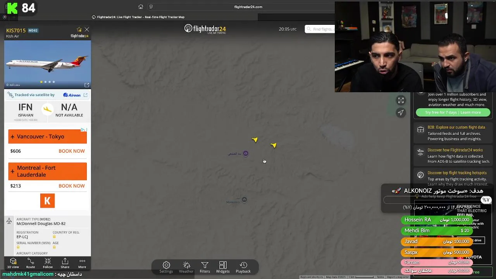
Task: Click the flightradar24.com address bar
Action: pyautogui.click(x=248, y=7)
